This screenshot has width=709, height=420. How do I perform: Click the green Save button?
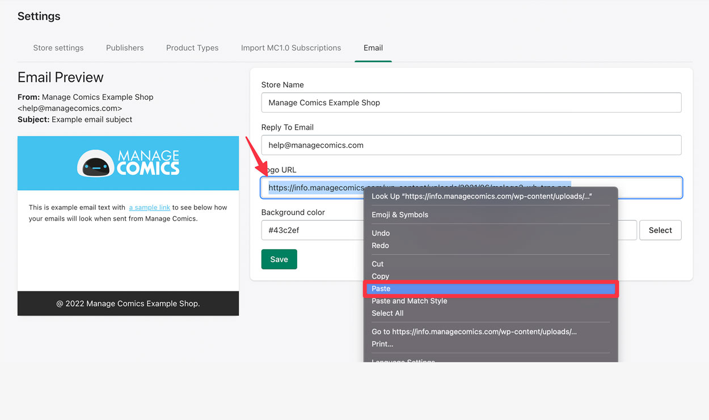point(279,259)
